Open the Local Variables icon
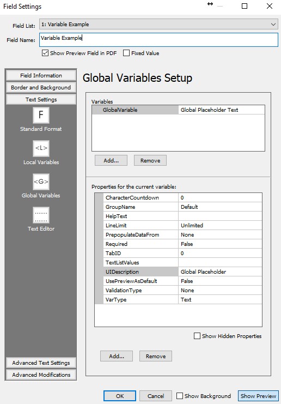 click(41, 148)
